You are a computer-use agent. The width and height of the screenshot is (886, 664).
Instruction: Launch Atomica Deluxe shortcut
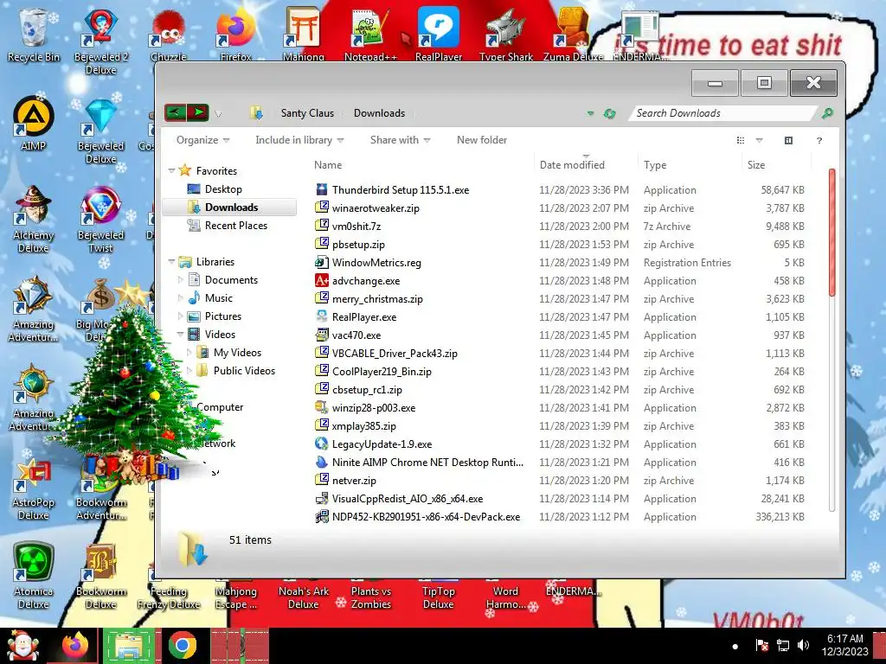click(33, 576)
